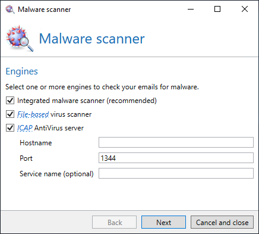Click the large virus magnifier header icon

[x=20, y=39]
